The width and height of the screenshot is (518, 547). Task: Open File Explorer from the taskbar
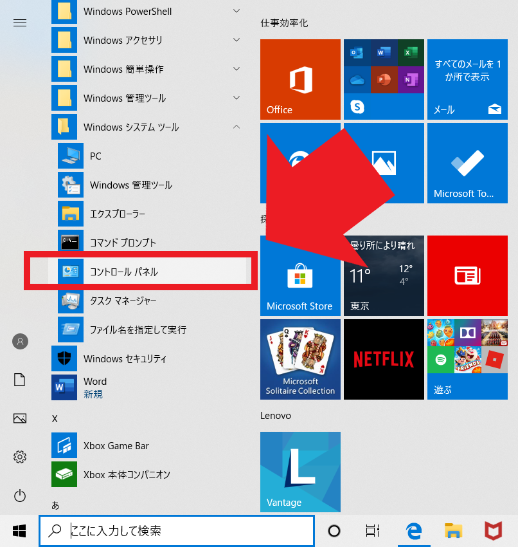[x=453, y=531]
